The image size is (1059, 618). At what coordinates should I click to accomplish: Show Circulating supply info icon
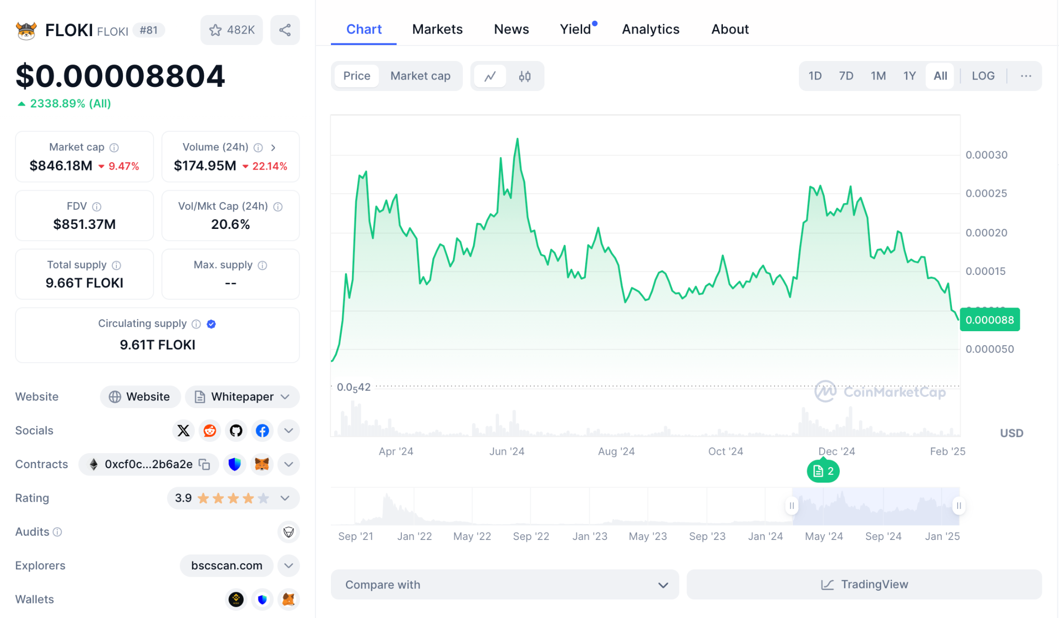tap(196, 324)
